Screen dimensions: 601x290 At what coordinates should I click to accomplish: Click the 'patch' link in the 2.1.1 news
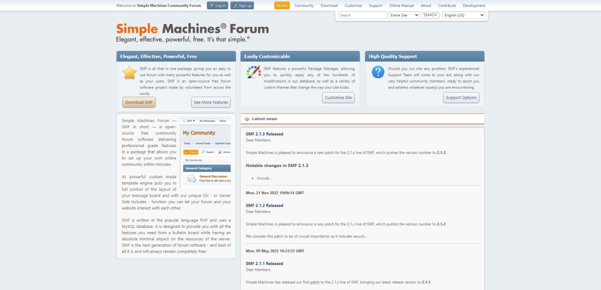click(x=315, y=282)
